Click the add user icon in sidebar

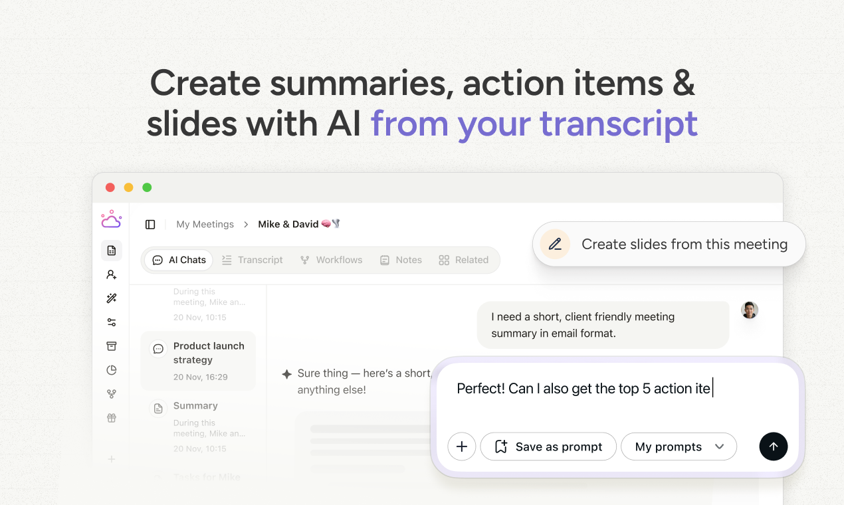pyautogui.click(x=112, y=274)
